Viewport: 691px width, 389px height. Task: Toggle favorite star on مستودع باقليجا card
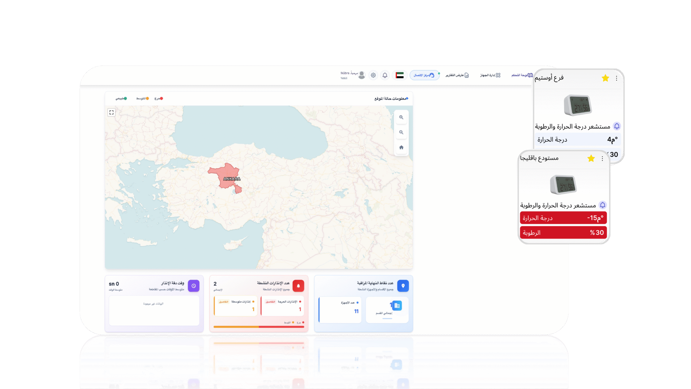coord(591,159)
